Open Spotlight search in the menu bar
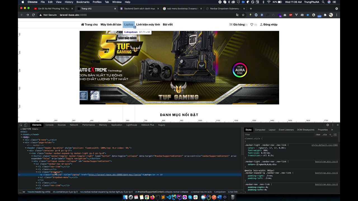 [x=323, y=2]
